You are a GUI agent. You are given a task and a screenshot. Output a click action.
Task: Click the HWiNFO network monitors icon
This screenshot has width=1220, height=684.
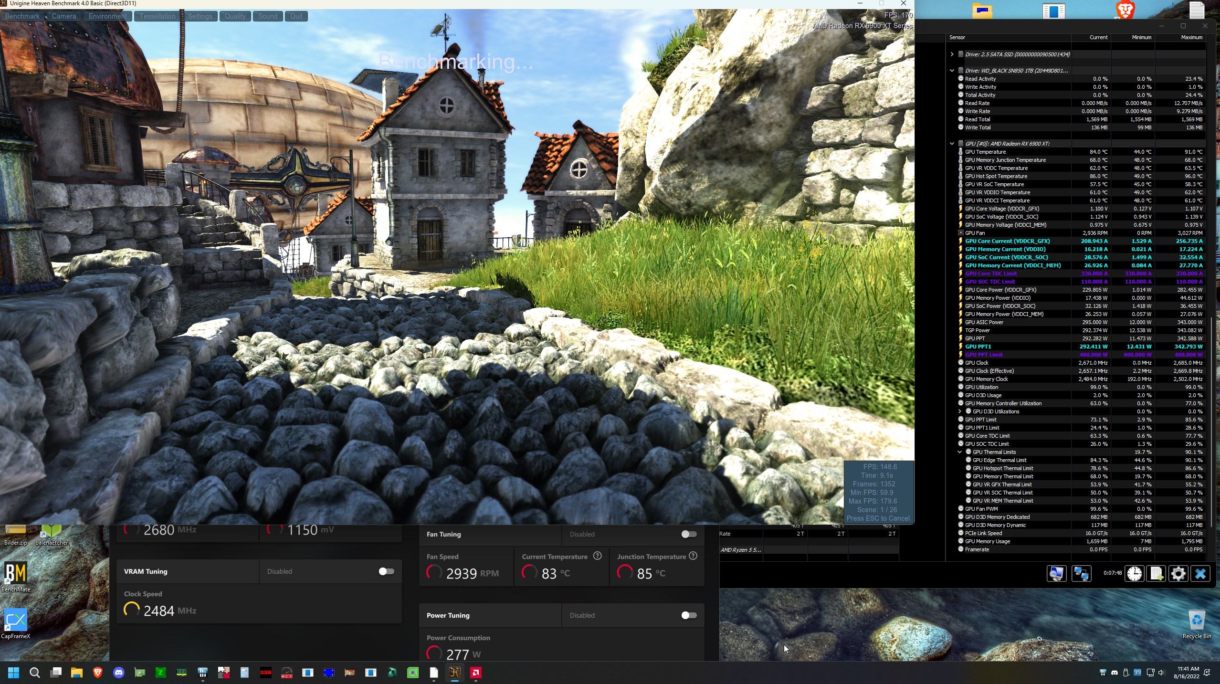(x=1081, y=573)
